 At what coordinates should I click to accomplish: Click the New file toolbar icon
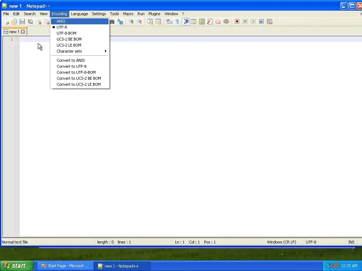(x=6, y=22)
